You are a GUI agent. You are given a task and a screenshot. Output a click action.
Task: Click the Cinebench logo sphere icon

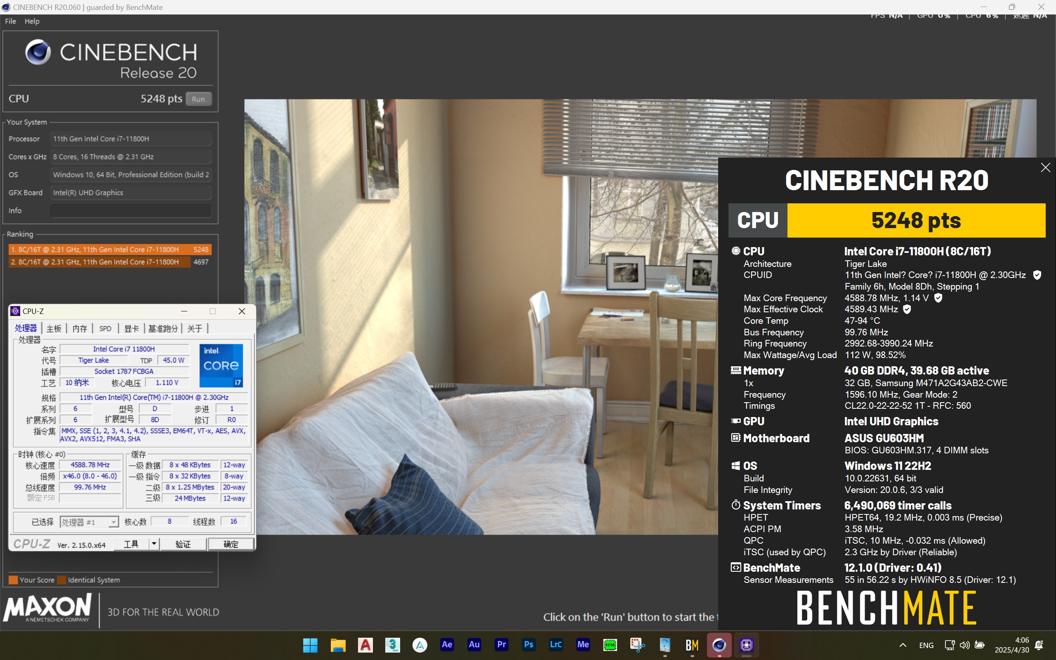point(38,52)
